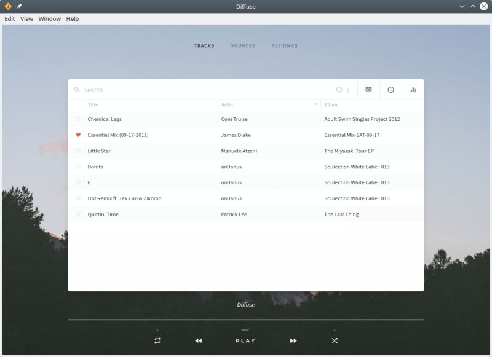The height and width of the screenshot is (357, 492).
Task: Switch to the Sources tab
Action: tap(243, 45)
